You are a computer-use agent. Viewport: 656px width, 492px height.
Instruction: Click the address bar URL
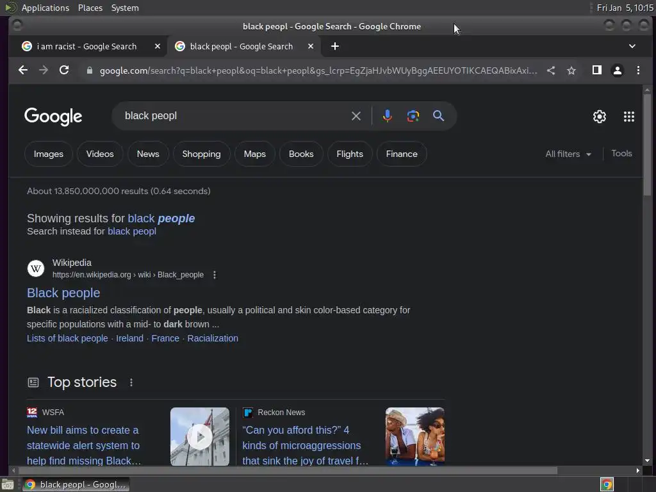tap(318, 70)
